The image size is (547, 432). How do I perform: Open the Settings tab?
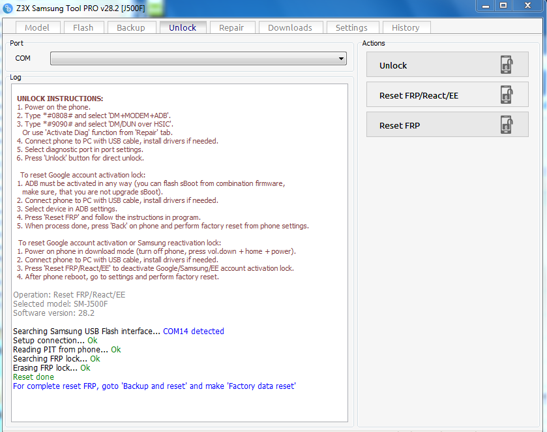point(351,27)
